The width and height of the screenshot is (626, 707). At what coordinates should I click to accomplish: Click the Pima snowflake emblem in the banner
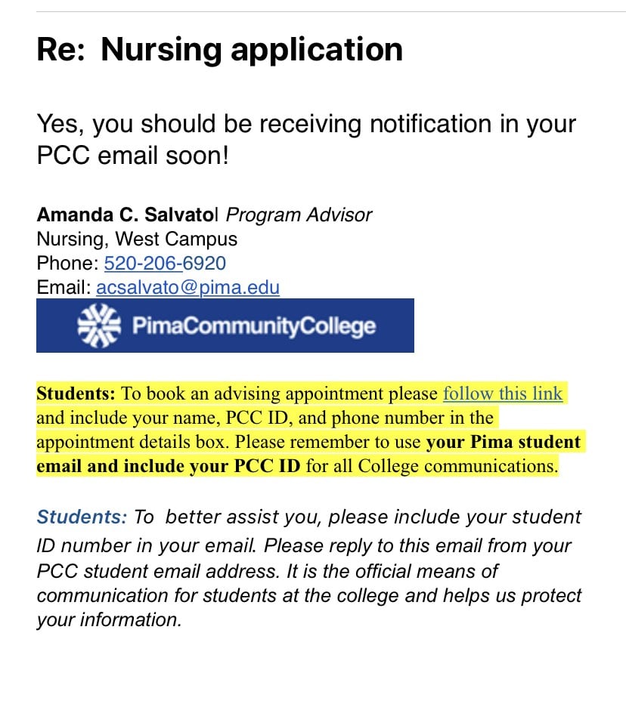99,326
